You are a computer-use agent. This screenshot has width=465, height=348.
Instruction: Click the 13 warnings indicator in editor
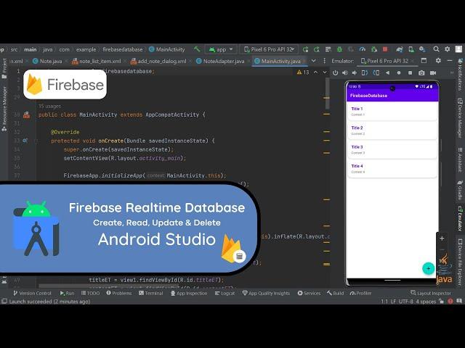click(303, 72)
